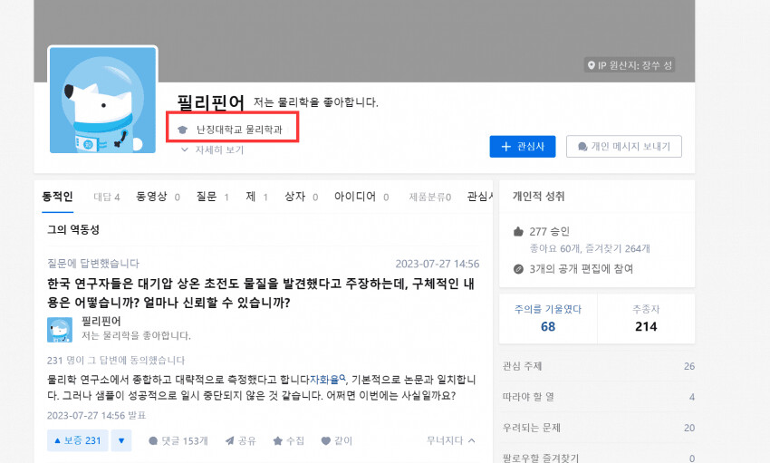
Task: Click the thumbs-up 277 승인 icon
Action: coord(518,231)
